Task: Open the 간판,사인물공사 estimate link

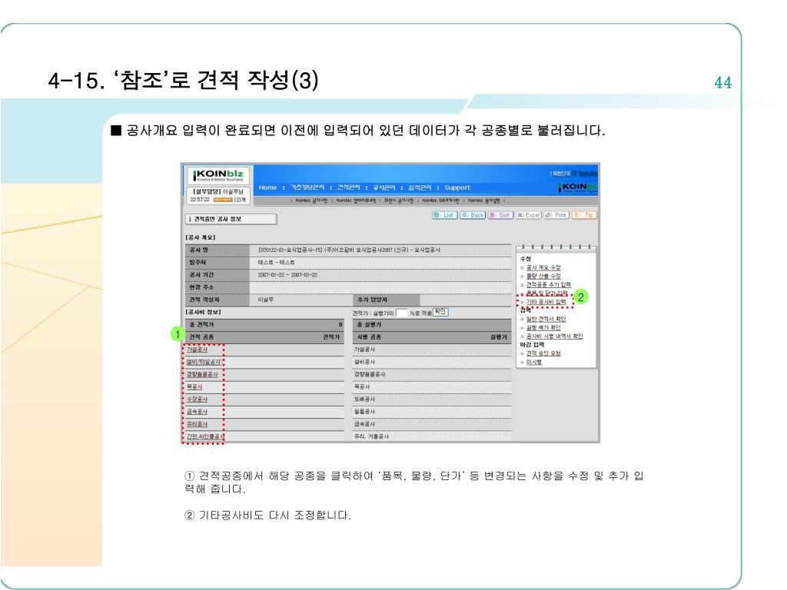Action: point(205,436)
